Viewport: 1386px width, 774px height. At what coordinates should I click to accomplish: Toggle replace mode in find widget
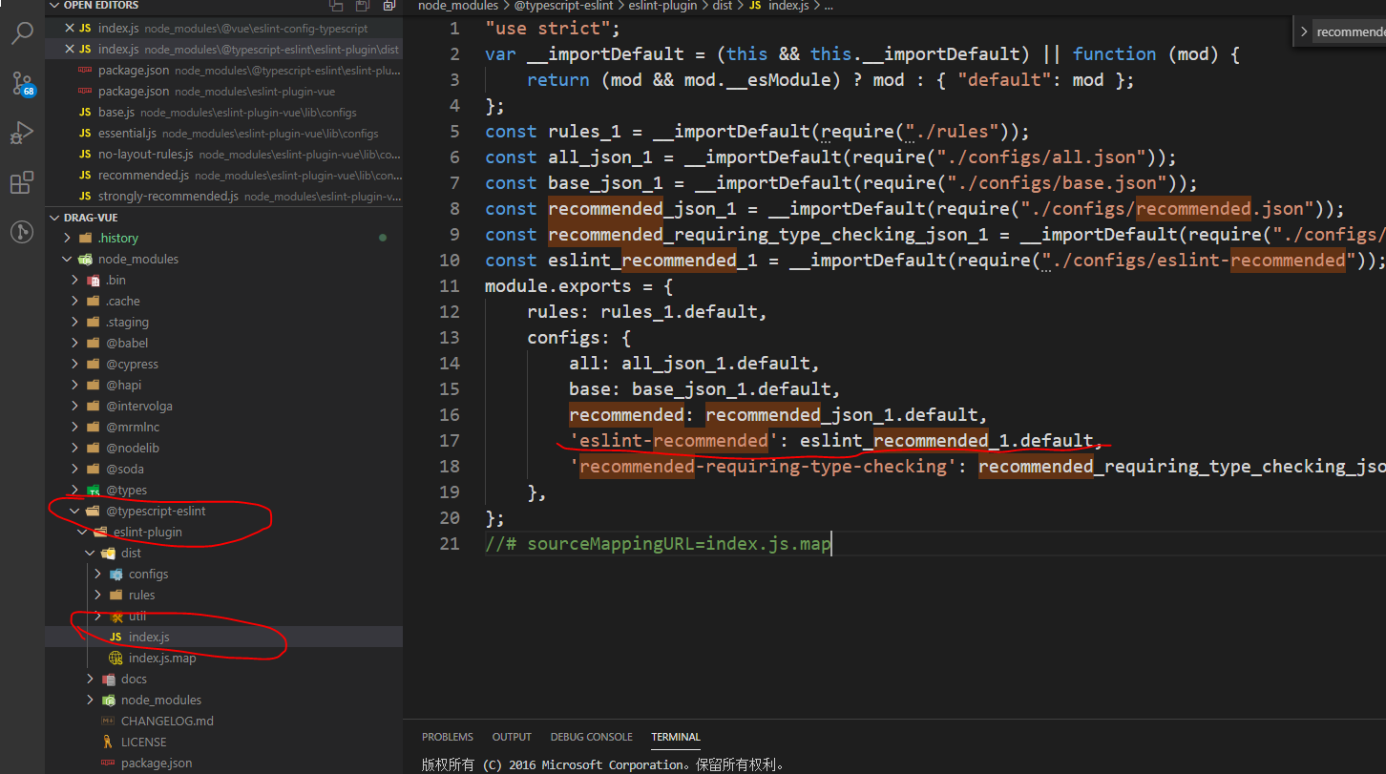(1304, 31)
